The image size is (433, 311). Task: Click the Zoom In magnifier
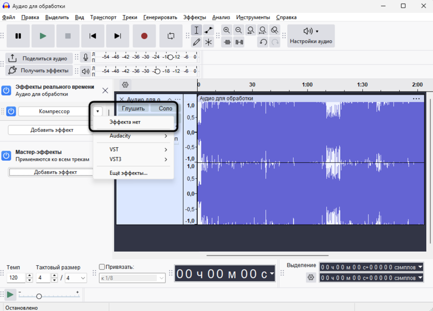[x=227, y=30]
